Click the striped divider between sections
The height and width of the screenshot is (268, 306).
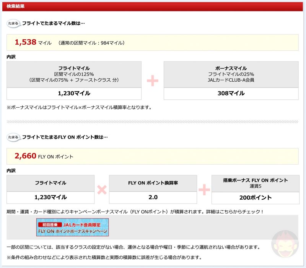pos(153,122)
